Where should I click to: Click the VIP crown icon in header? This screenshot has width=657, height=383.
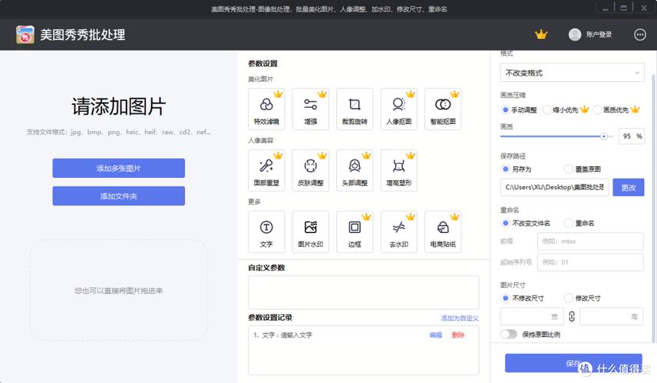541,34
